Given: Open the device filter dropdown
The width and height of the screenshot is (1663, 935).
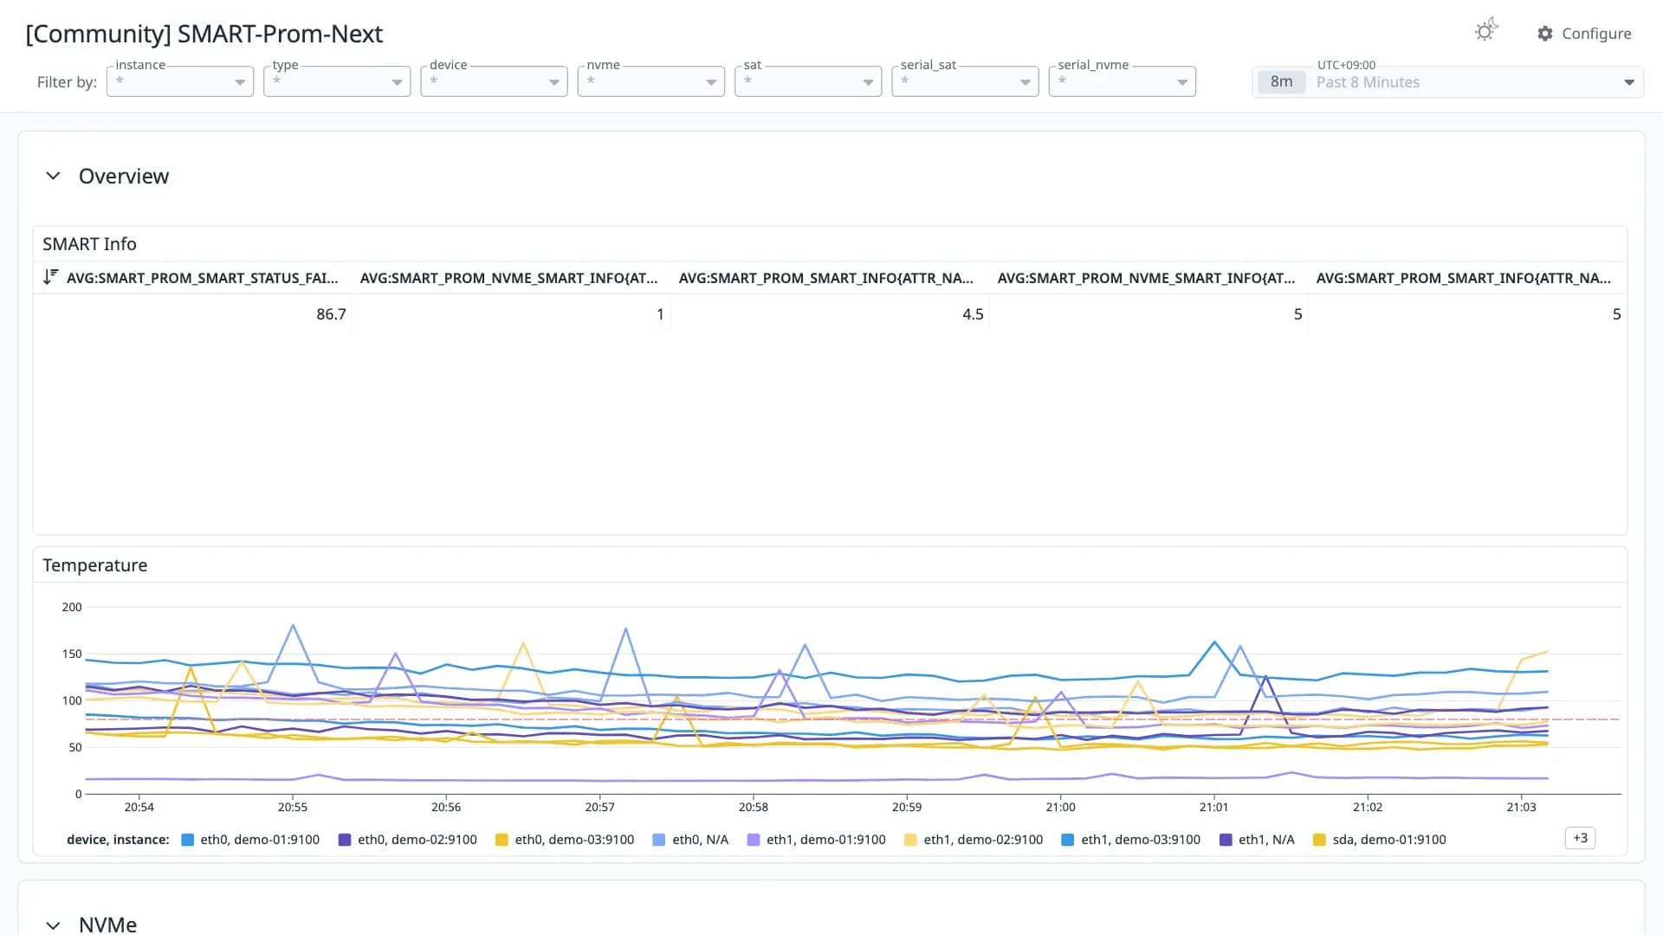Looking at the screenshot, I should coord(494,81).
